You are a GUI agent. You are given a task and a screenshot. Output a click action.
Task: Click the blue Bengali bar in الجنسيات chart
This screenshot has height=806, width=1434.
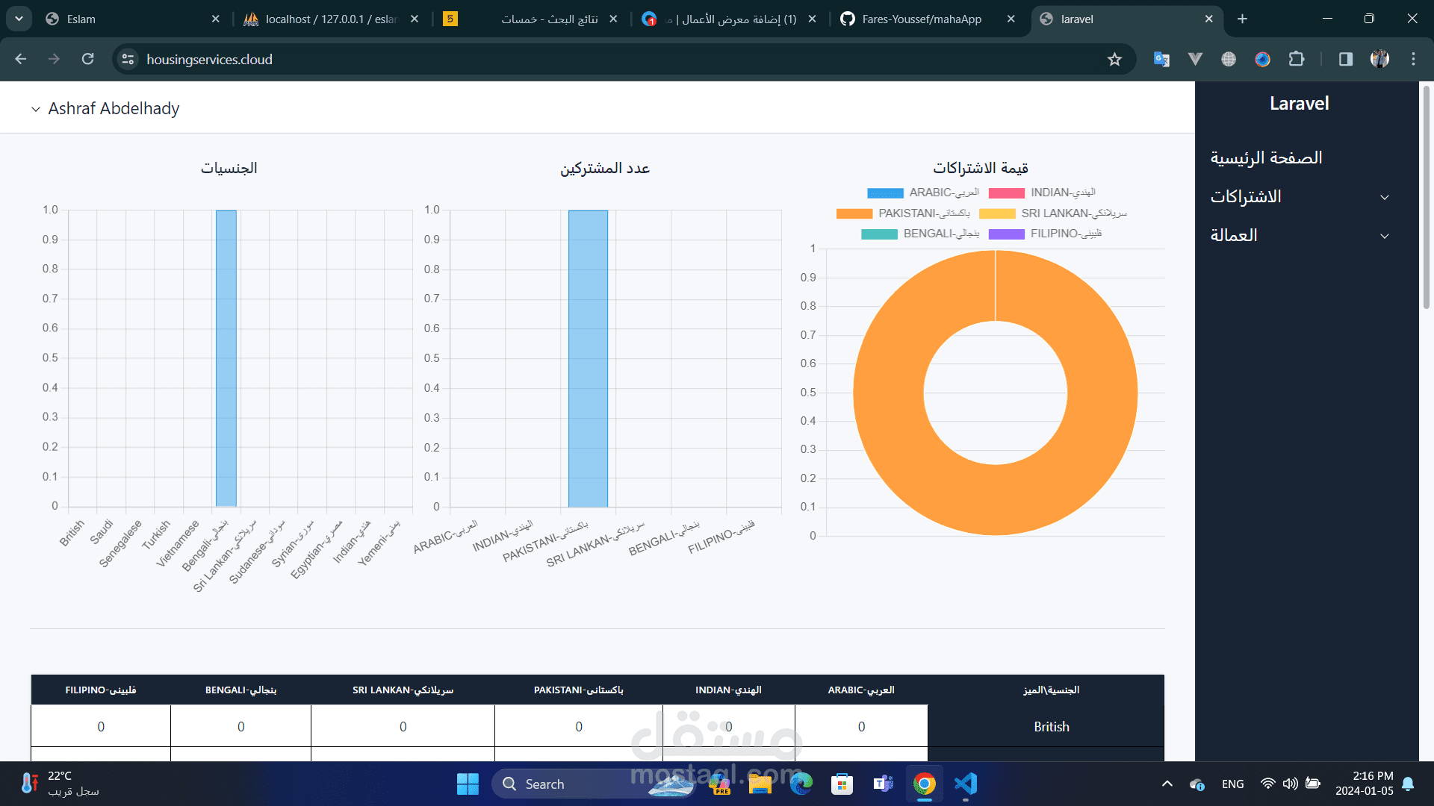point(226,358)
